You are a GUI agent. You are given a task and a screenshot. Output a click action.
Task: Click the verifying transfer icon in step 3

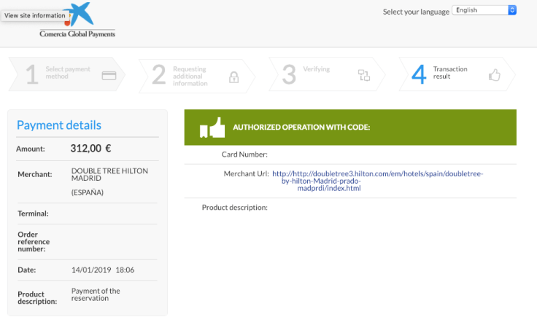pos(363,75)
